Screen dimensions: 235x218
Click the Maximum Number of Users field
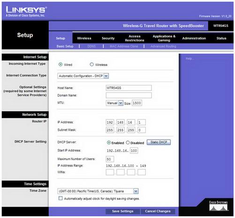(x=110, y=159)
